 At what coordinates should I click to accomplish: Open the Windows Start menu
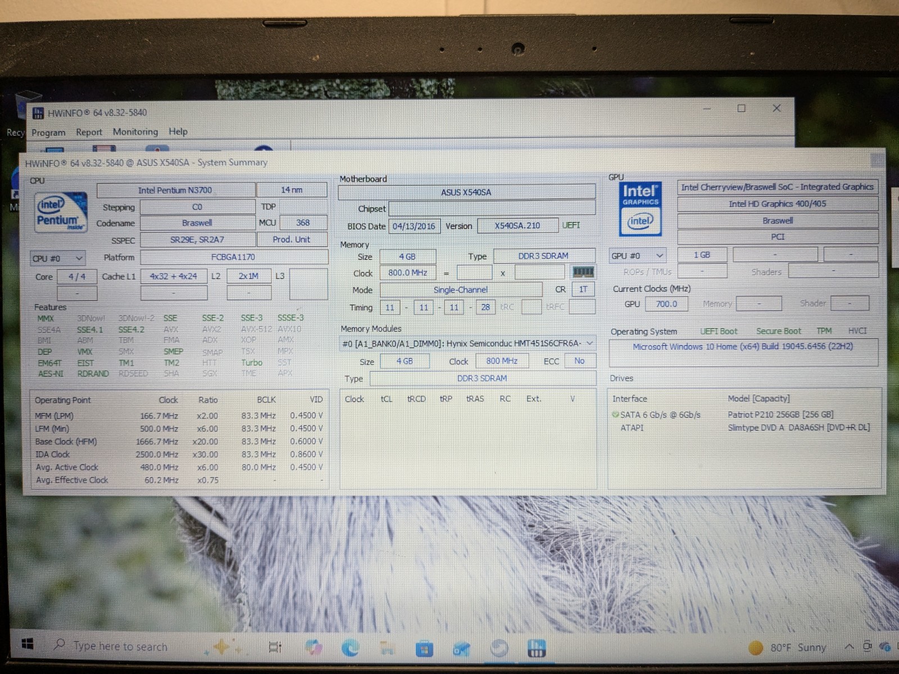[26, 644]
